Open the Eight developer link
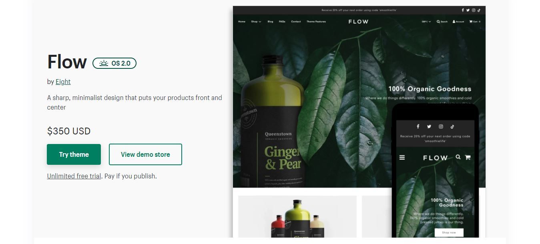 63,82
